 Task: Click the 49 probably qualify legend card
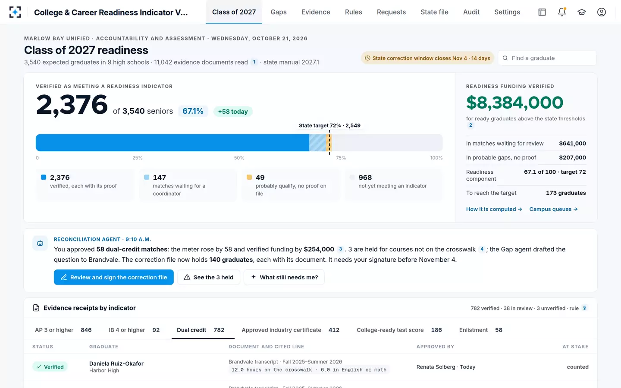(291, 185)
